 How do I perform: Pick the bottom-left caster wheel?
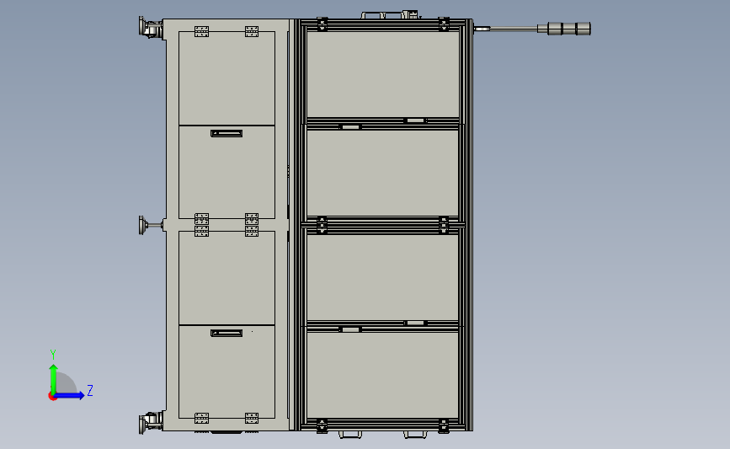151,422
